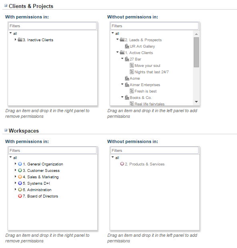Click the orange Sales & Marketing circle
237x248 pixels.
click(20, 177)
